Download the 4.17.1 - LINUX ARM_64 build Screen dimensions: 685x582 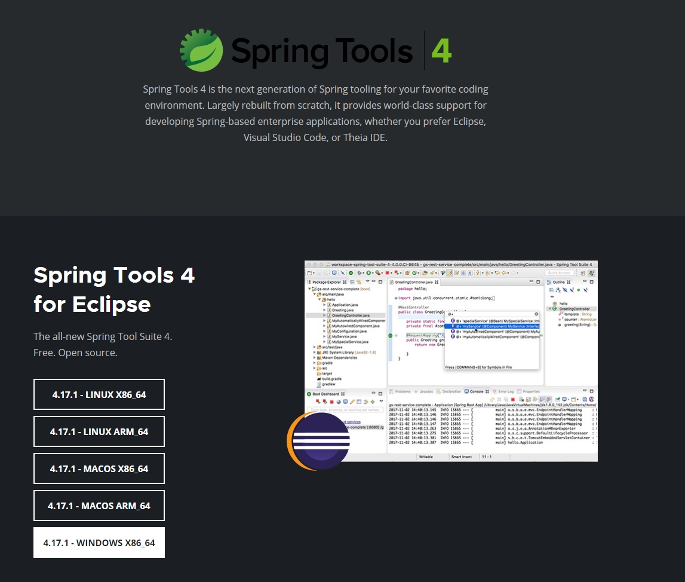99,431
